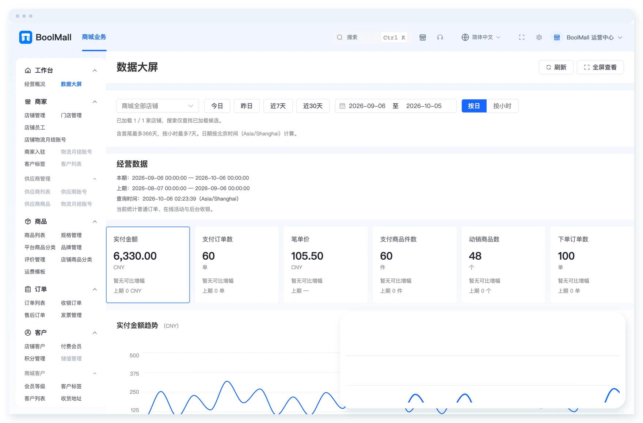
Task: Collapse the 供应商管理 subsection
Action: pos(95,179)
